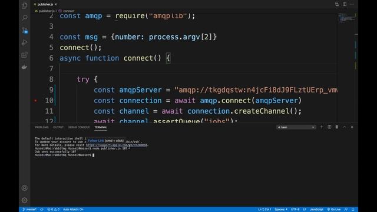Screen dimensions: 377x212
Task: Toggle Auto Attach: On in status bar
Action: coord(73,210)
